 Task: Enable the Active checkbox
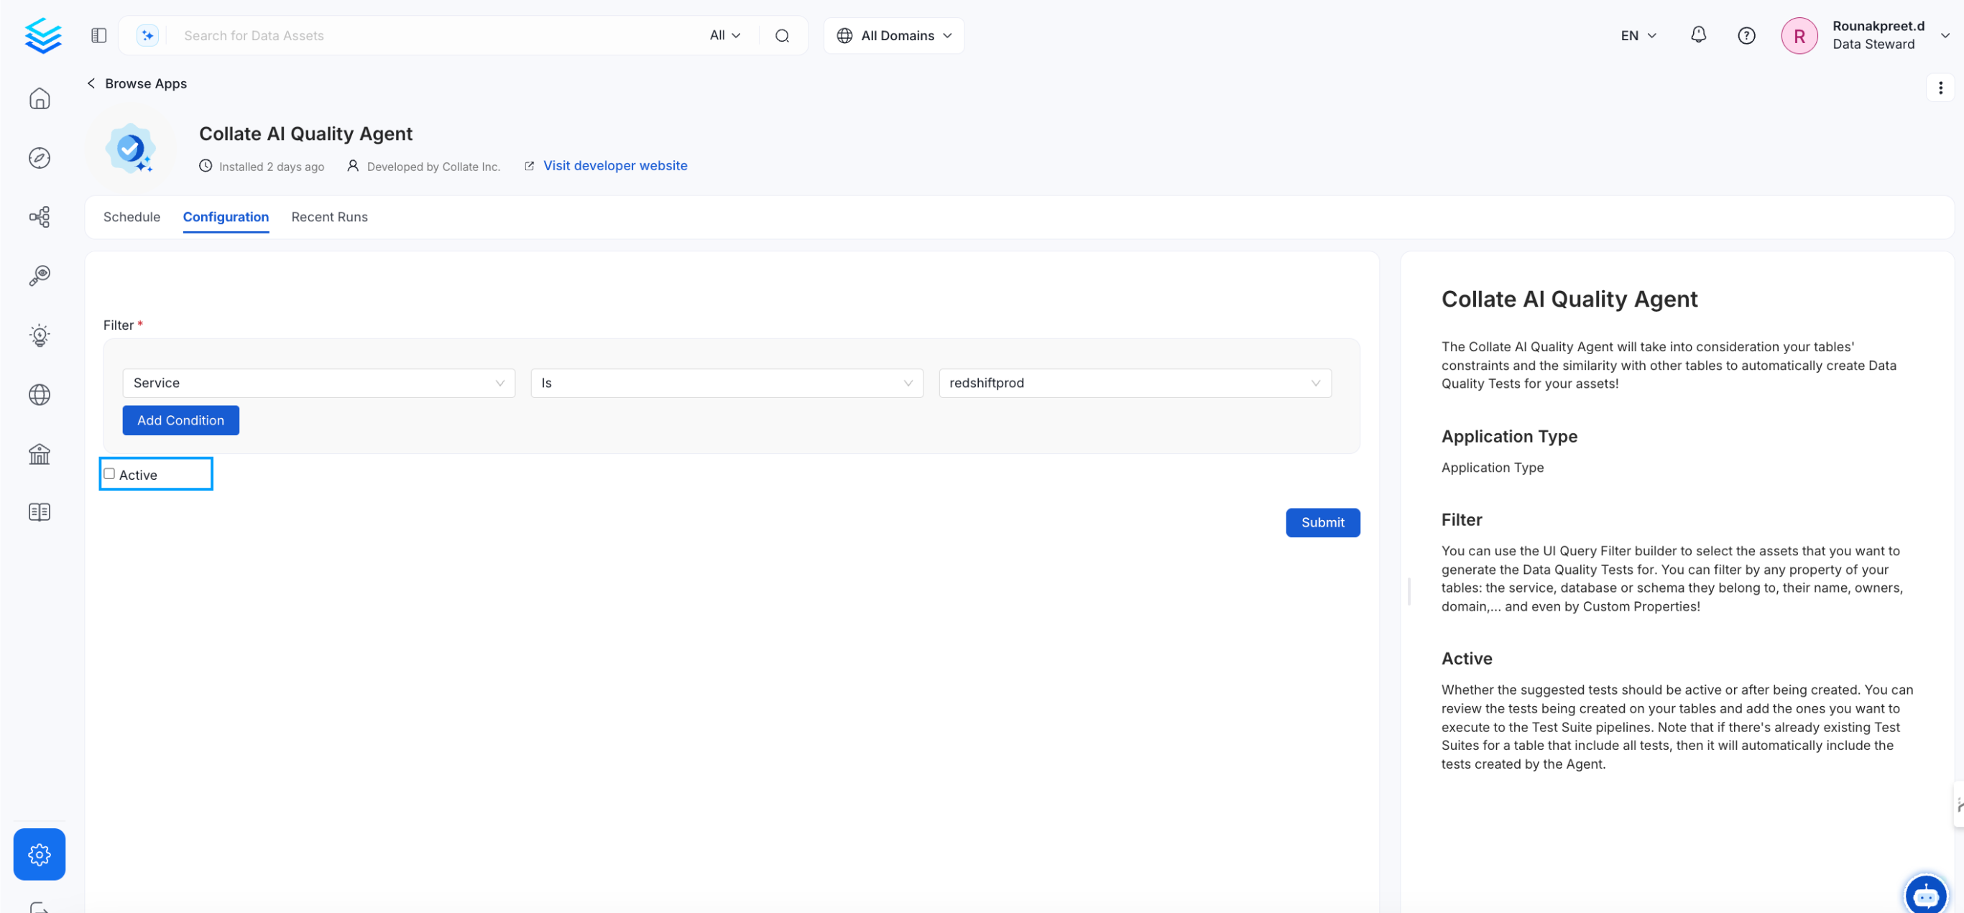tap(110, 474)
